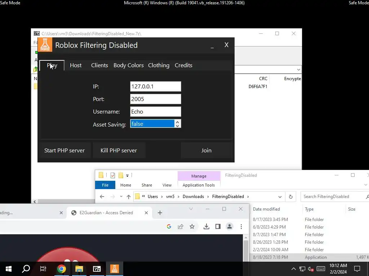Expand the 7-Zip address path dropdown
The width and height of the screenshot is (369, 276).
coord(298,70)
